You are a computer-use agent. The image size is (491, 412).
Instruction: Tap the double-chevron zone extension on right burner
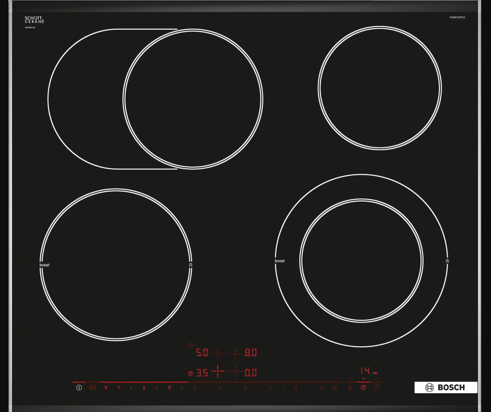coord(447,261)
